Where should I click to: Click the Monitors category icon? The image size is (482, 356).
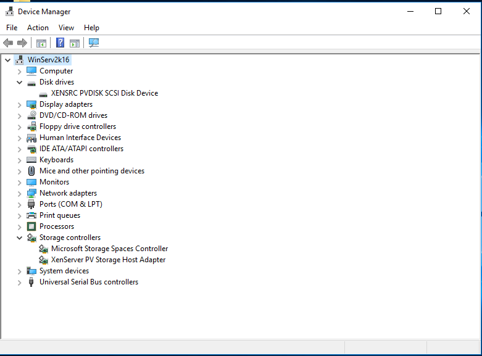[31, 182]
